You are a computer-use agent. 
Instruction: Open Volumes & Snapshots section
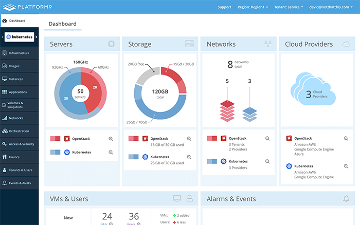click(x=20, y=105)
